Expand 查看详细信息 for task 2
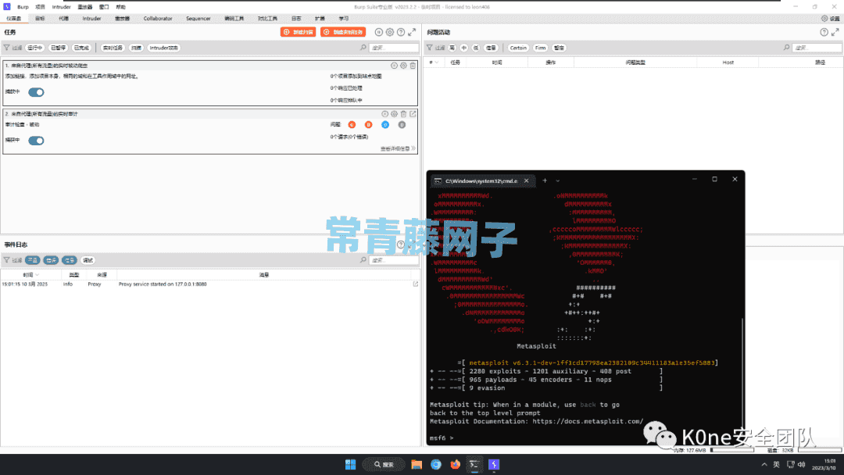Screen dimensions: 844x475 click(398, 148)
